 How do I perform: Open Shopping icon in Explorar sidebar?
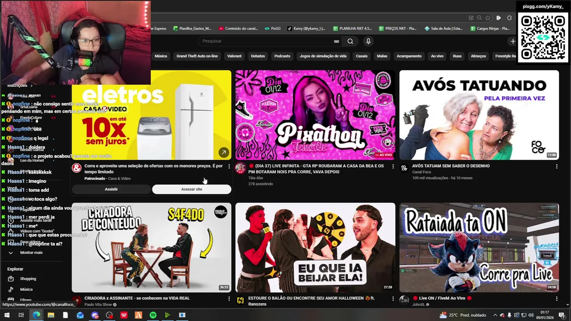11,279
